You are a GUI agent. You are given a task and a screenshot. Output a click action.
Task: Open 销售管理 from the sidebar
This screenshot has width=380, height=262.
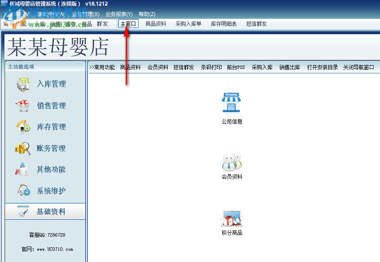(51, 105)
